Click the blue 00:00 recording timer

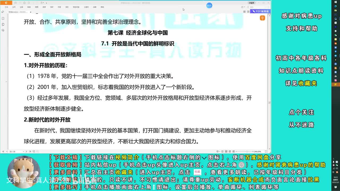[x=209, y=5]
